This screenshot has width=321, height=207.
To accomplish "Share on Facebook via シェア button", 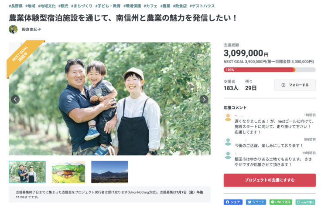I will coord(233,202).
